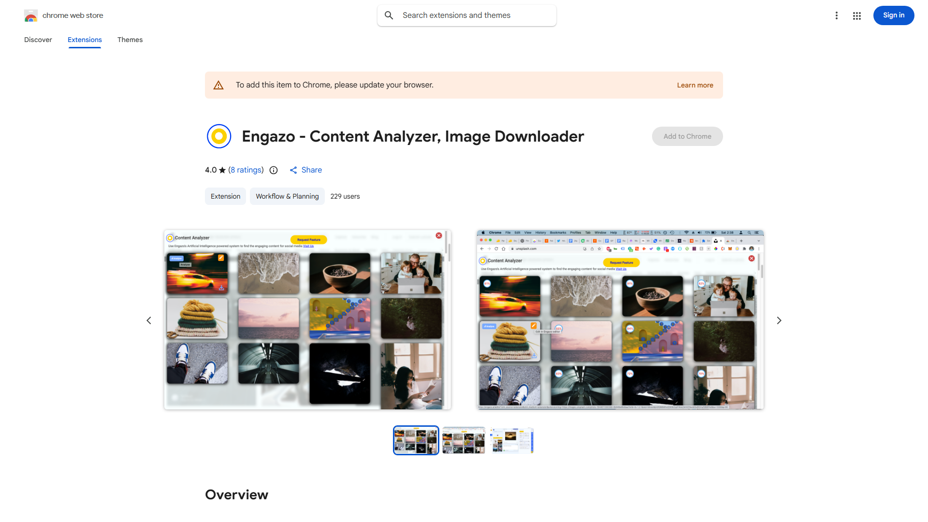Click the search magnifier icon
928x522 pixels.
[x=389, y=15]
